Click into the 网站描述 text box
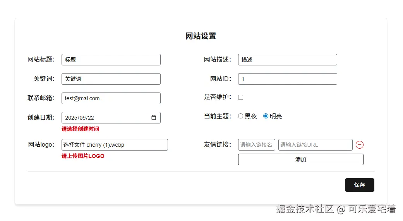 point(287,60)
